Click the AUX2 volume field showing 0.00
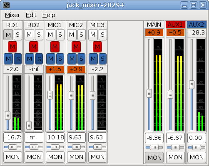Screen dimensions: 209x166 coord(197,138)
